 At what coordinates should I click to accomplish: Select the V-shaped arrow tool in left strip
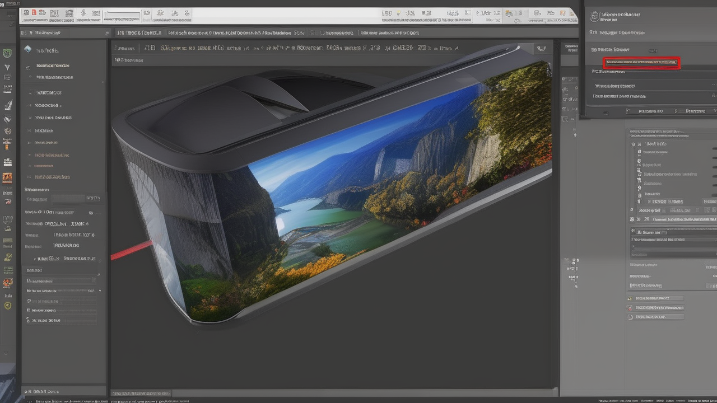pos(7,68)
